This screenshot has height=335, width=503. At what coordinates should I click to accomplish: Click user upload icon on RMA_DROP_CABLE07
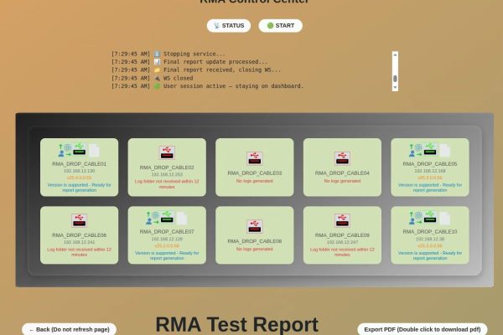[x=152, y=218]
